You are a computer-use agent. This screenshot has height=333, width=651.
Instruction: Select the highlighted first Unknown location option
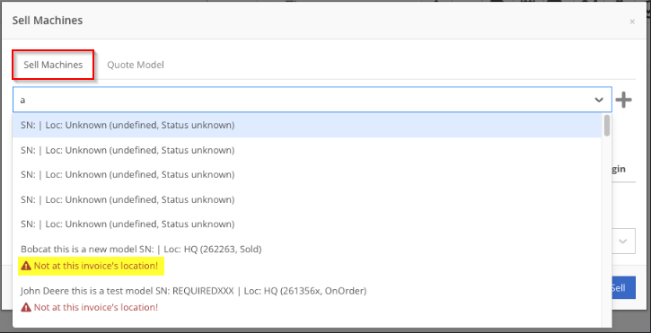coord(307,125)
